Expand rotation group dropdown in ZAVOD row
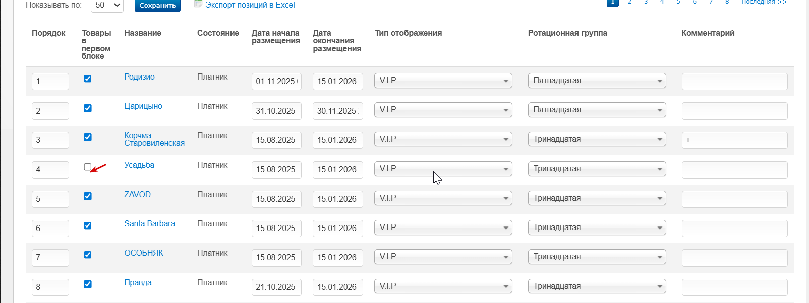 point(597,198)
